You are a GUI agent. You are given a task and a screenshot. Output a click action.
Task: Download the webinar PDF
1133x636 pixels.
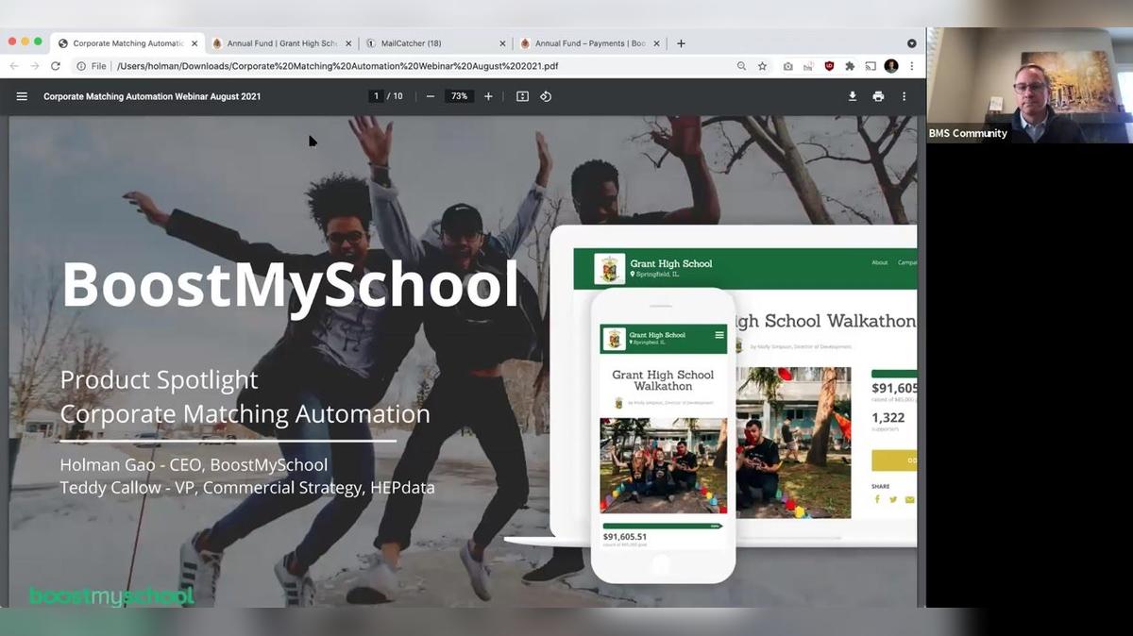pyautogui.click(x=852, y=95)
